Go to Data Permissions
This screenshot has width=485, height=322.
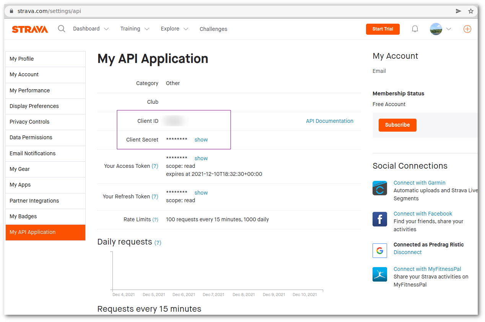point(46,138)
